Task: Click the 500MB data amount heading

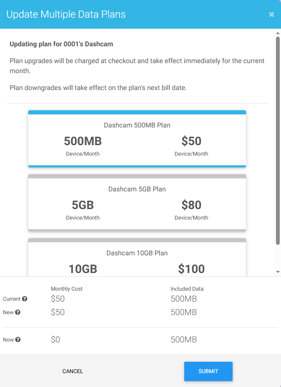Action: coord(82,141)
